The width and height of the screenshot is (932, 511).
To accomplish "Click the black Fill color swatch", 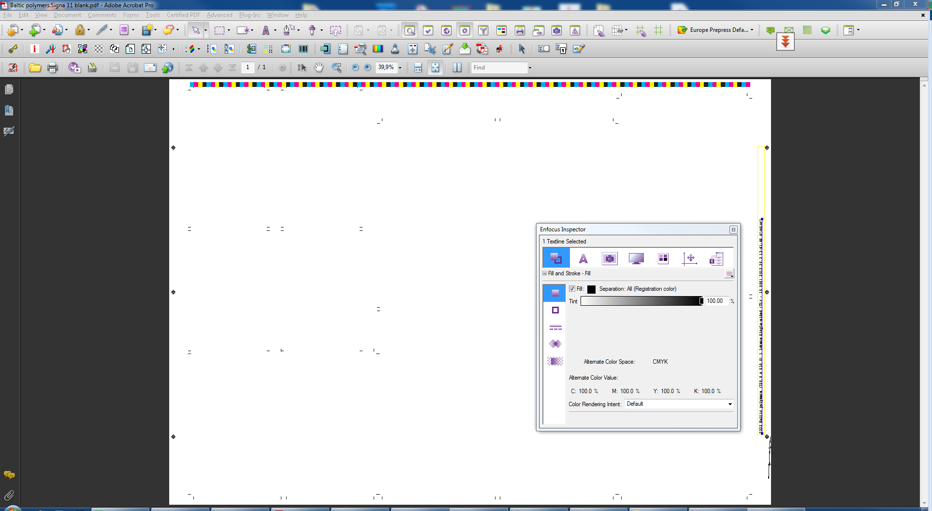I will coord(591,289).
